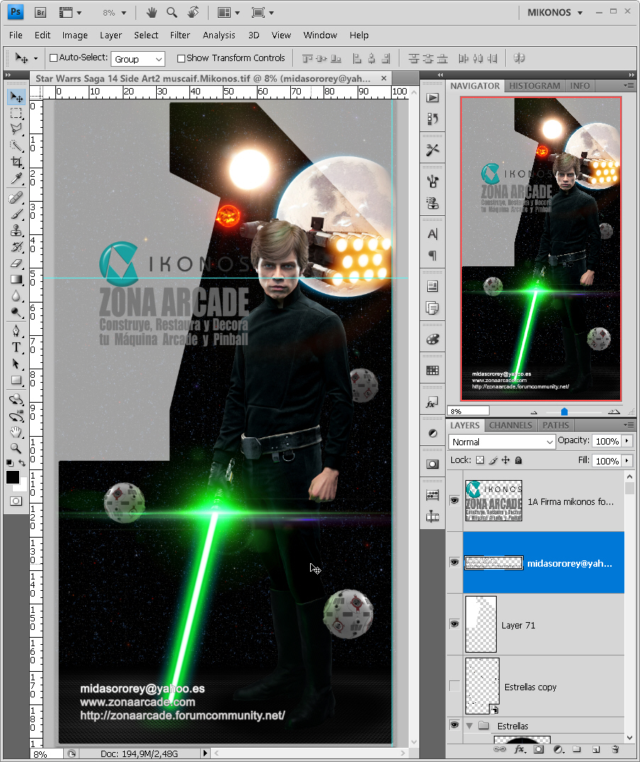Show the Estrellas copy layer
The height and width of the screenshot is (762, 640).
[455, 686]
